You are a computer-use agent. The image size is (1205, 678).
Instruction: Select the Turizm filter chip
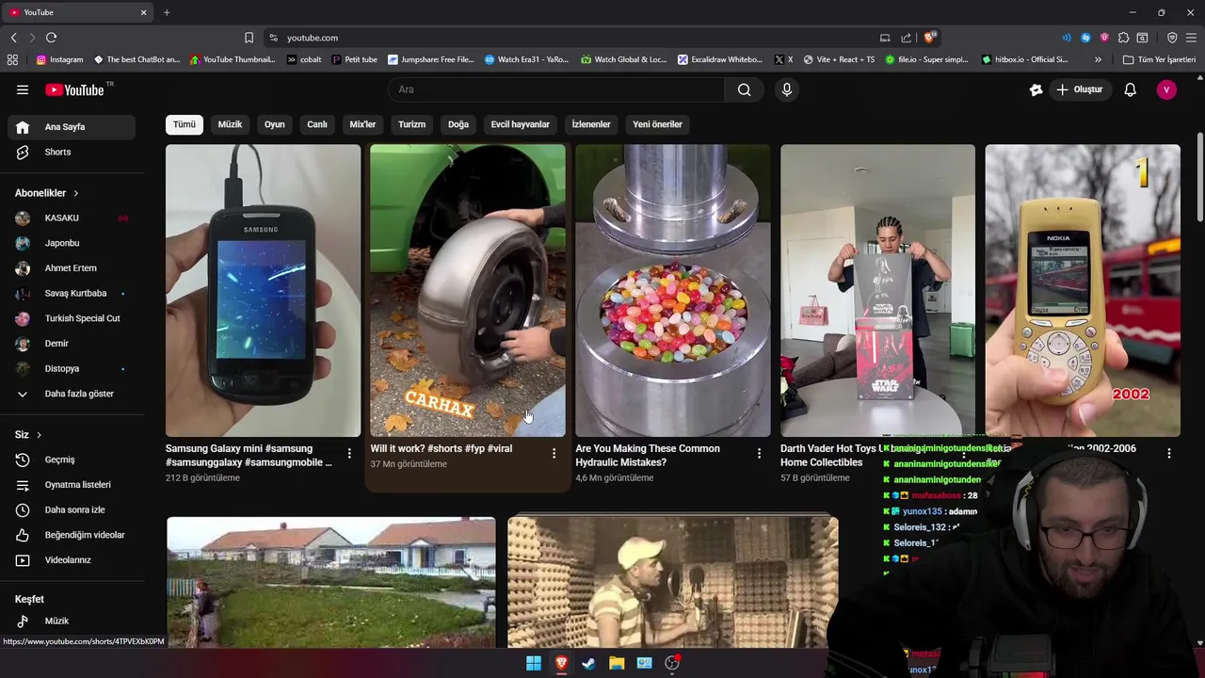tap(411, 124)
